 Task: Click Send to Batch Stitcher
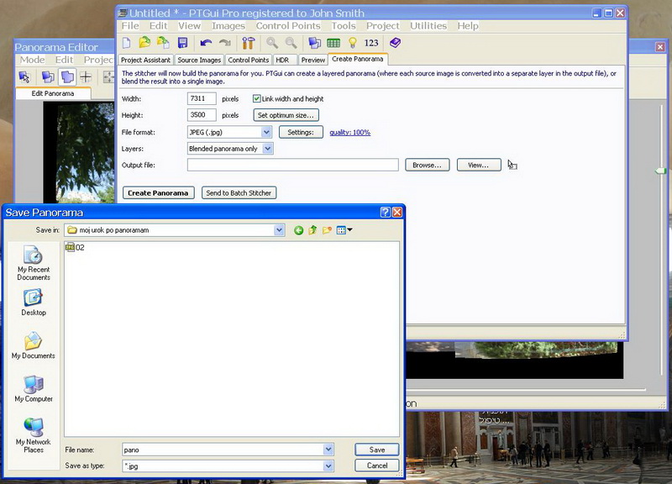(x=239, y=193)
